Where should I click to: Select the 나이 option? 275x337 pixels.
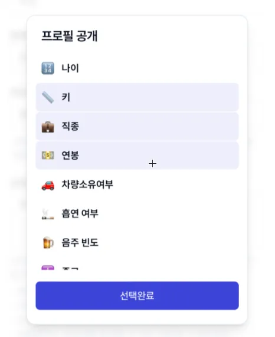[137, 68]
